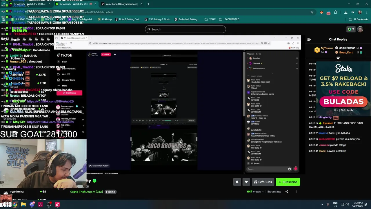Click the lcncx chat username
The width and height of the screenshot is (371, 209).
pyautogui.click(x=322, y=151)
